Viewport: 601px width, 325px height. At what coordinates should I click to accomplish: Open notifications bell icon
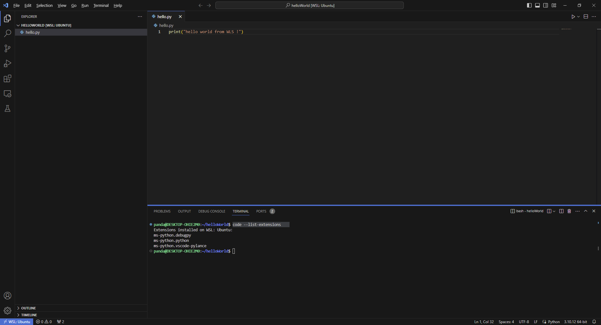(x=594, y=322)
